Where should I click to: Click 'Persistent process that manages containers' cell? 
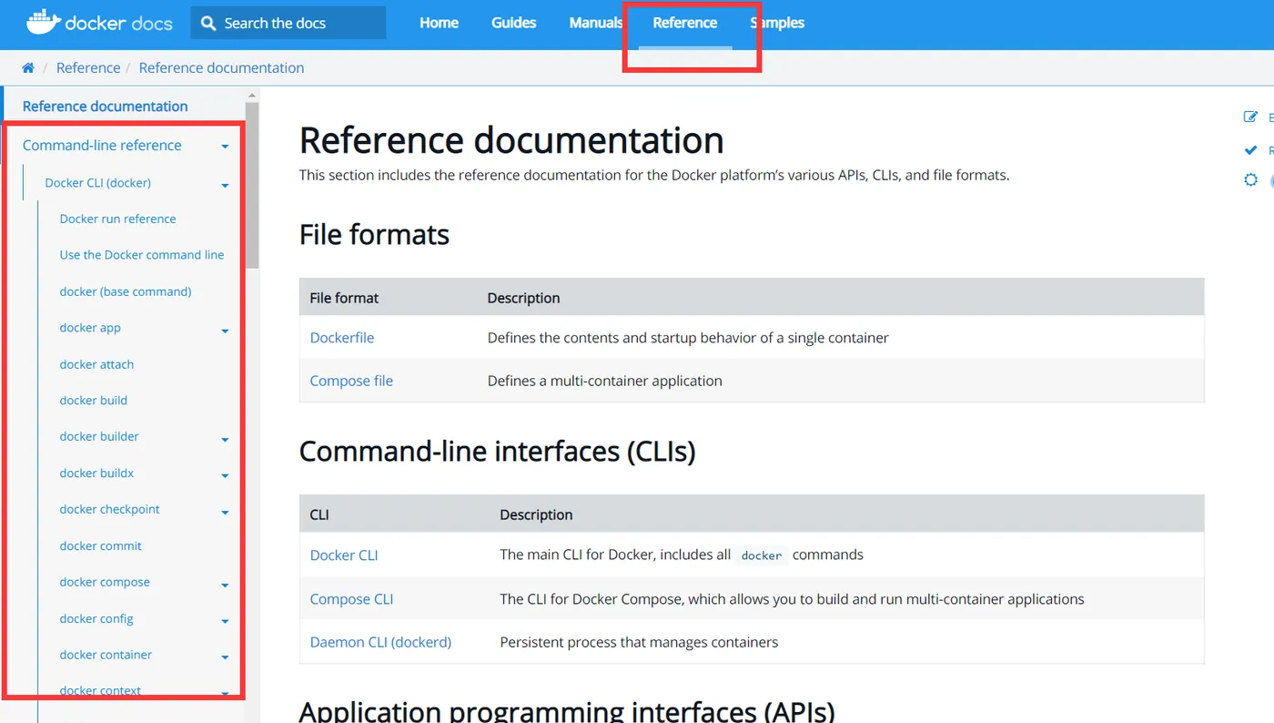click(x=639, y=642)
